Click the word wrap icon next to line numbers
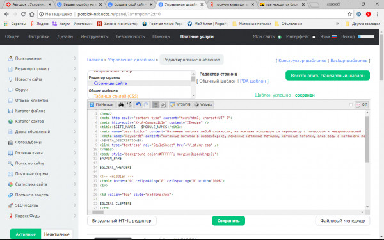The width and height of the screenshot is (384, 240). tap(163, 104)
